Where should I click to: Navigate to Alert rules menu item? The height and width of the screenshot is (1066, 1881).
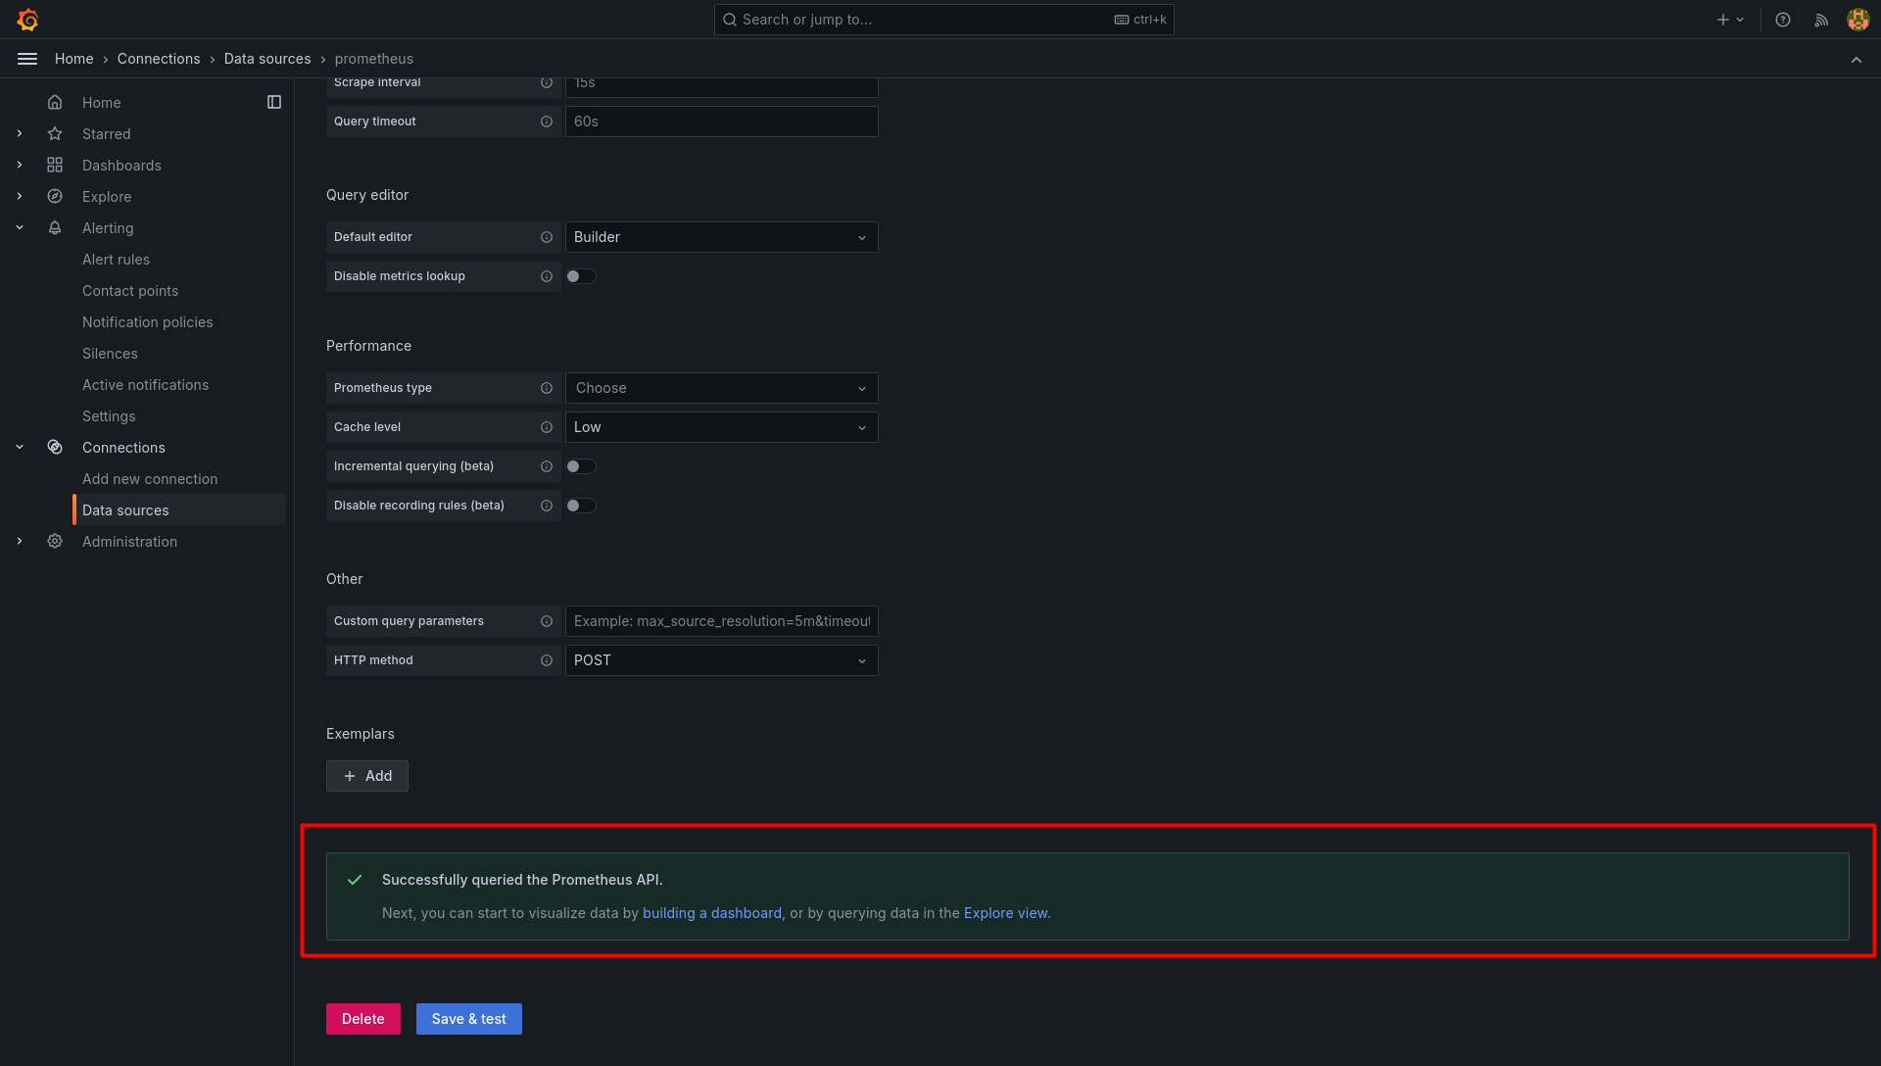[115, 259]
